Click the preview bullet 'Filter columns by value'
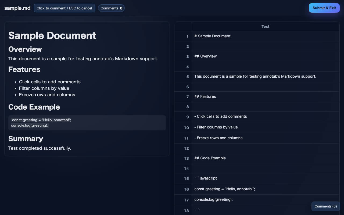 coord(44,88)
